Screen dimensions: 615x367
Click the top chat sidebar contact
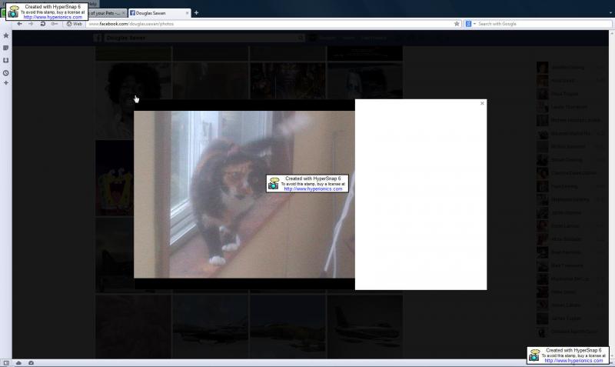(x=569, y=68)
